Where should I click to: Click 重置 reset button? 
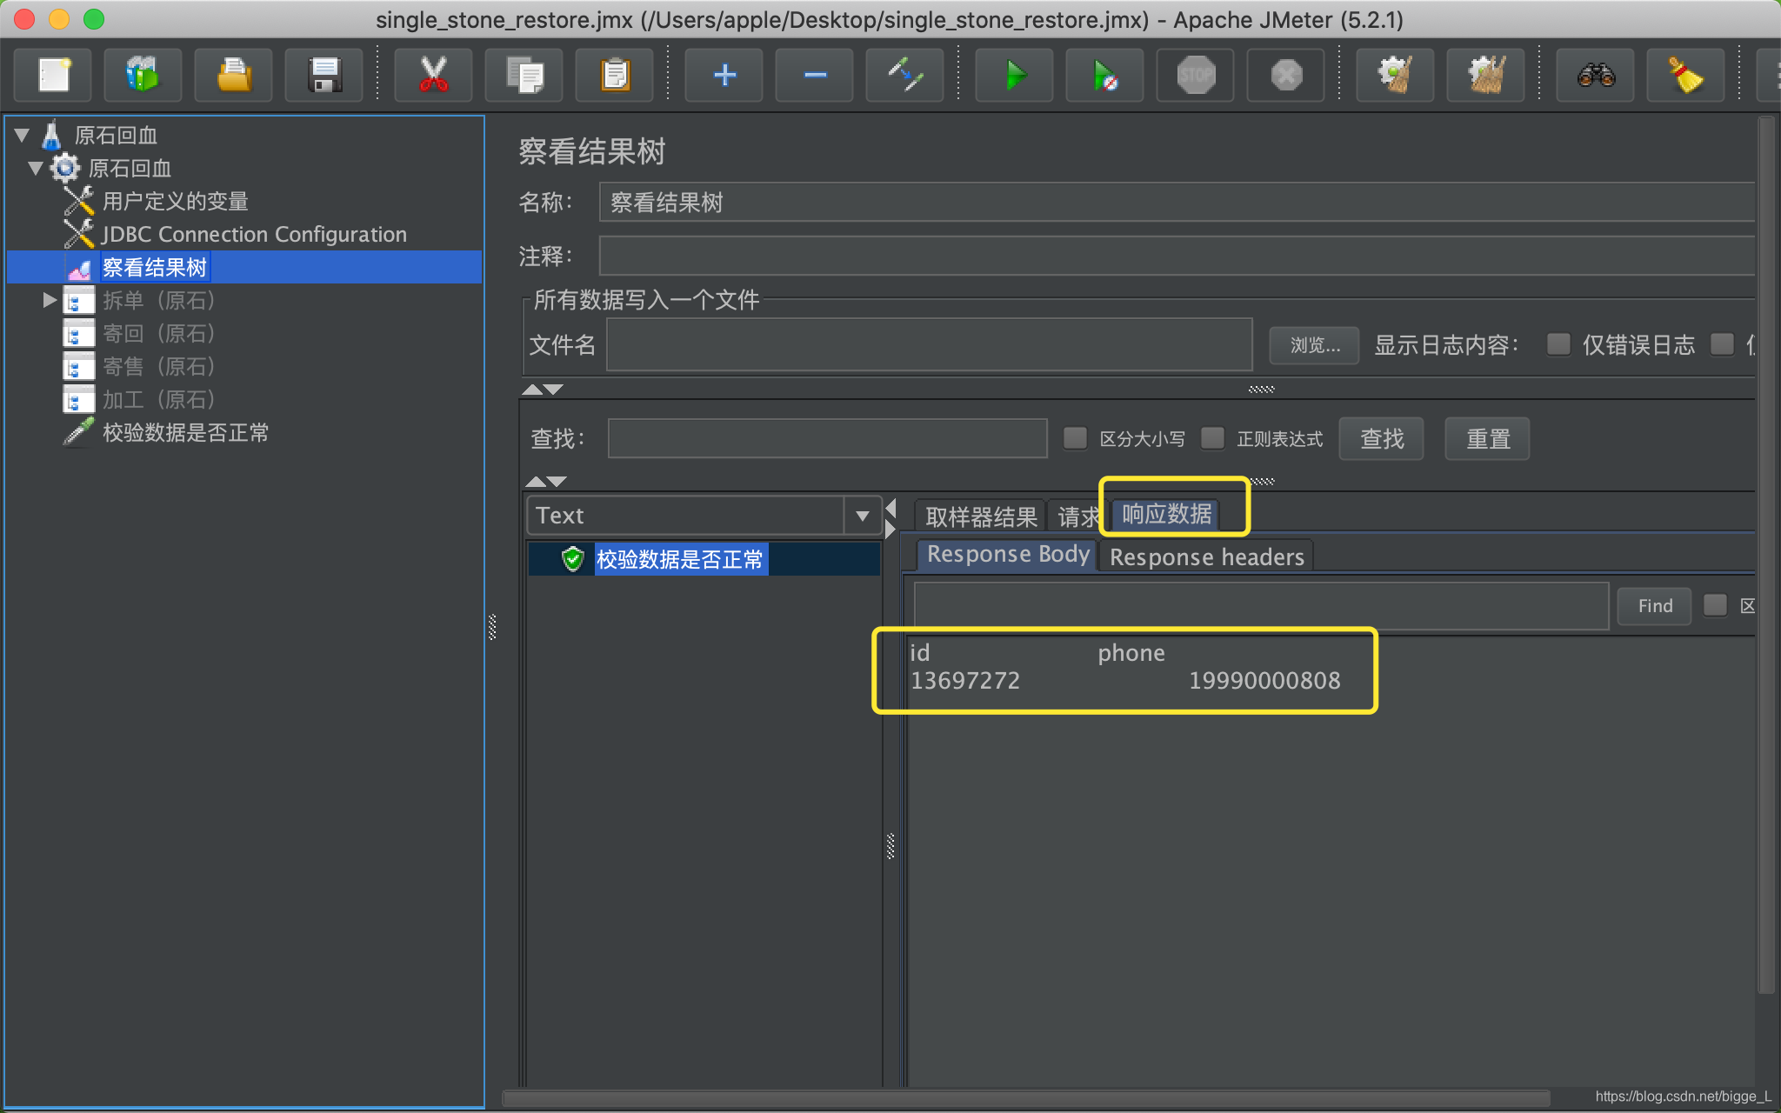tap(1487, 438)
